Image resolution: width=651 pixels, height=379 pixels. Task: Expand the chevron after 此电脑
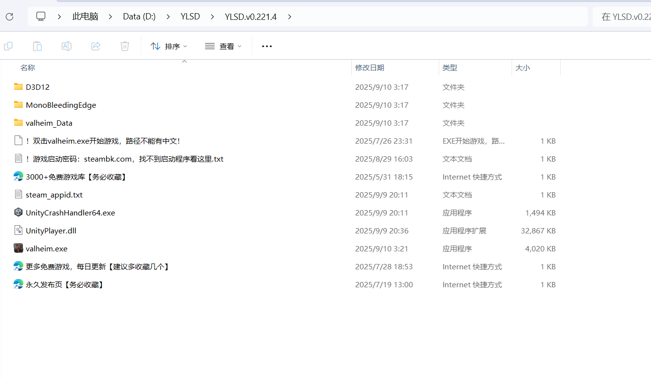tap(111, 16)
